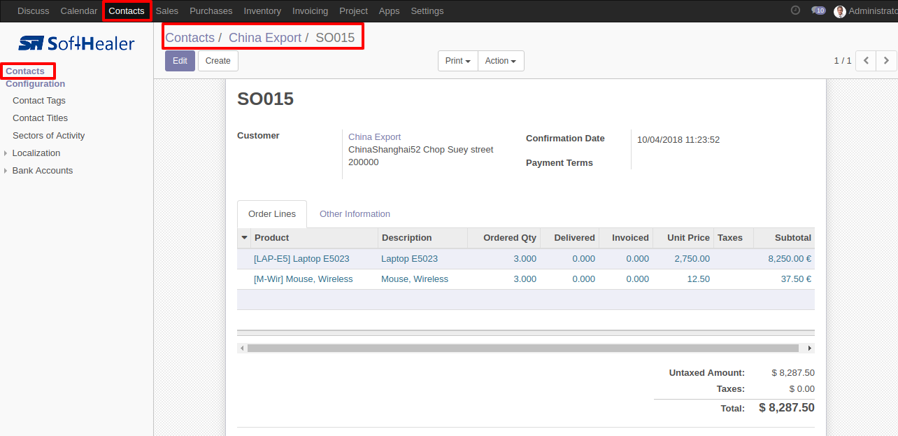Screen dimensions: 898x436
Task: Open Sectors of Activity in sidebar
Action: pyautogui.click(x=49, y=136)
